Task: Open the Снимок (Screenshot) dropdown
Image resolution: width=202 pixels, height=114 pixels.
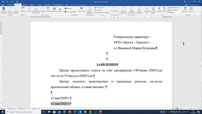Action: coord(60,10)
